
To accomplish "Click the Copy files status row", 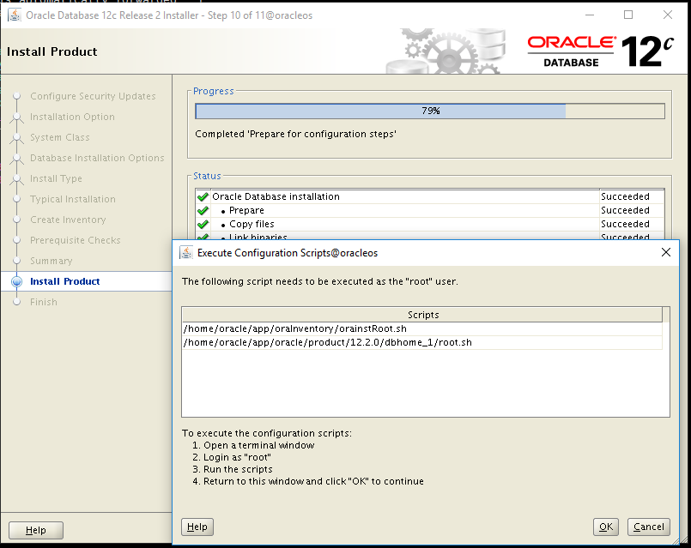I will coord(430,224).
